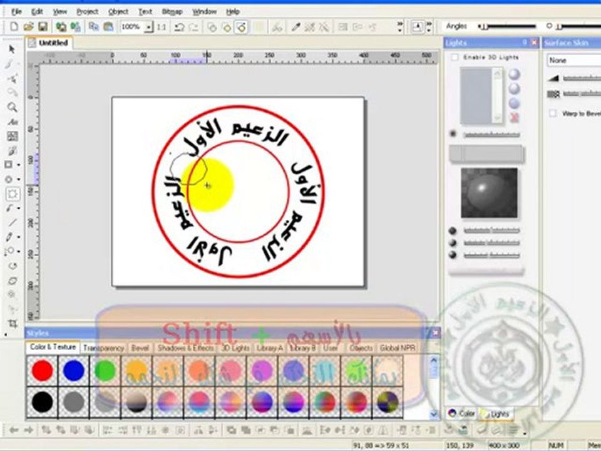
Task: Select the pencil drawing tool
Action: coord(9,237)
